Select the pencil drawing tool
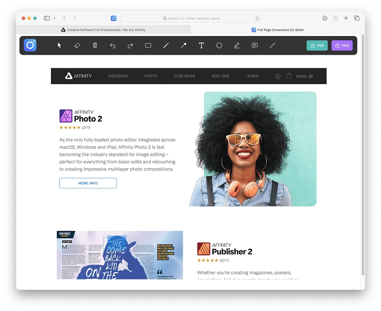The height and width of the screenshot is (311, 381). pyautogui.click(x=166, y=45)
